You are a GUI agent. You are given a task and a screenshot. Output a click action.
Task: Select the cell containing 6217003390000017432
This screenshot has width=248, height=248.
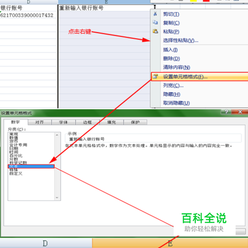(28, 15)
